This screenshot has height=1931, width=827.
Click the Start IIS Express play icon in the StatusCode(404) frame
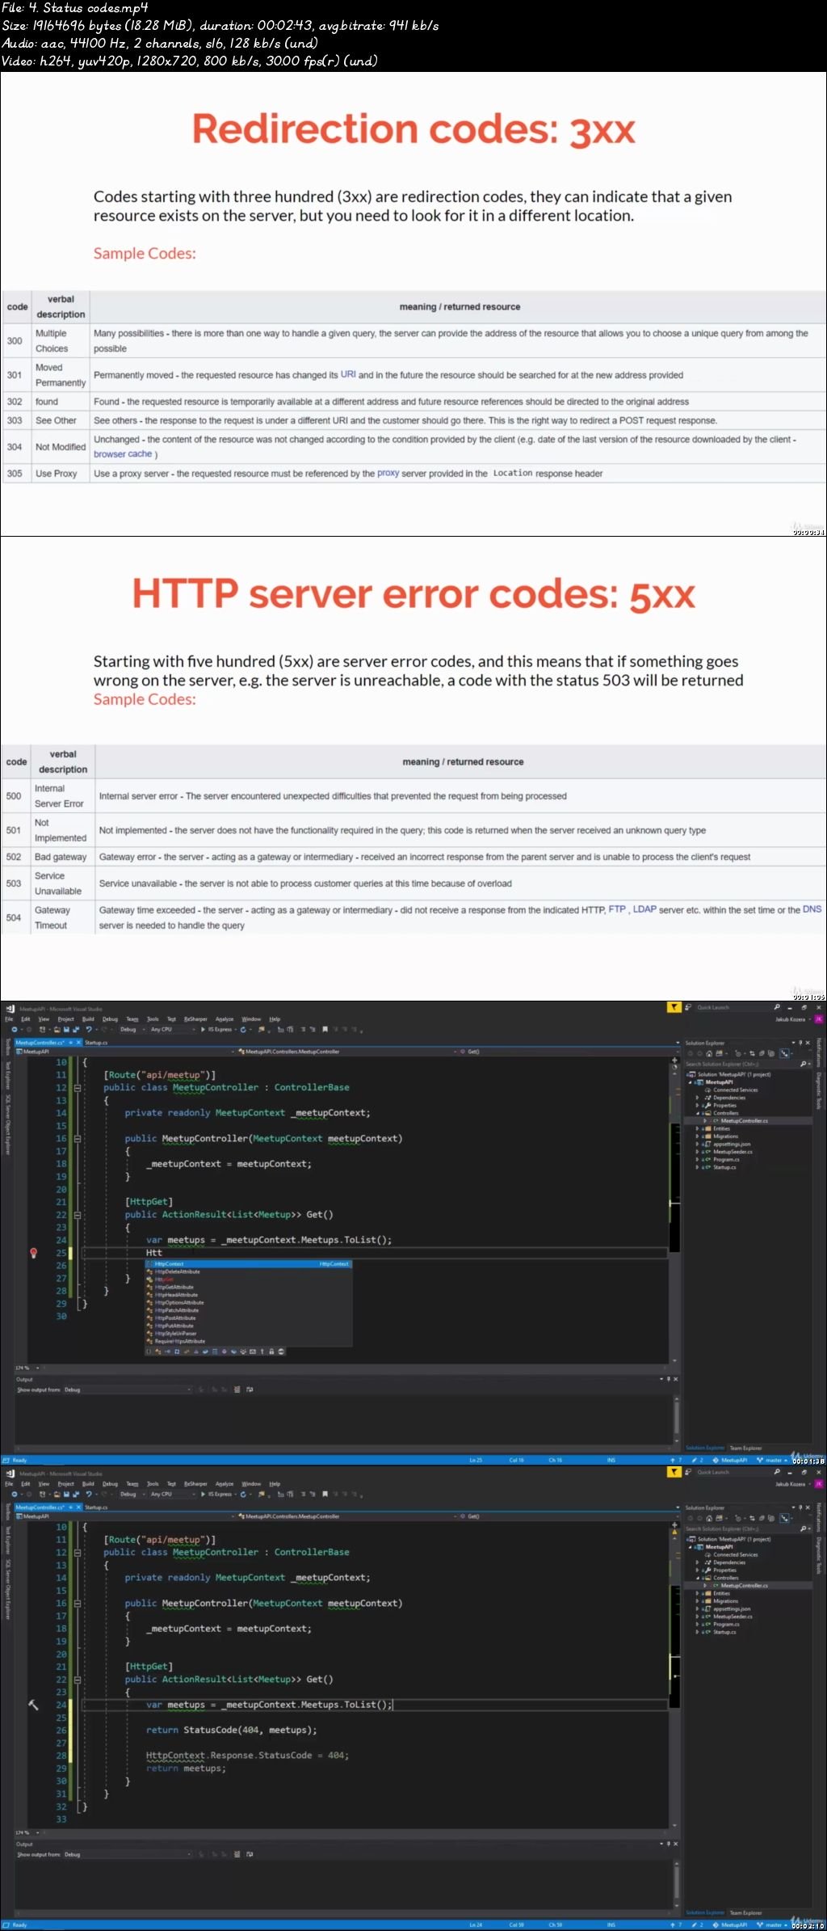[x=203, y=1494]
